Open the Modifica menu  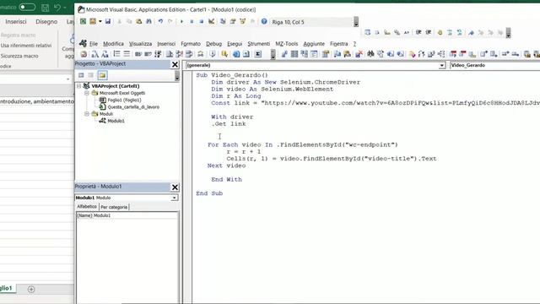[113, 44]
